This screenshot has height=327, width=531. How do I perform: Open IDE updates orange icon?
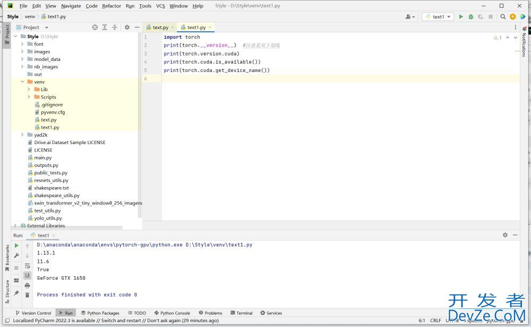coord(513,16)
